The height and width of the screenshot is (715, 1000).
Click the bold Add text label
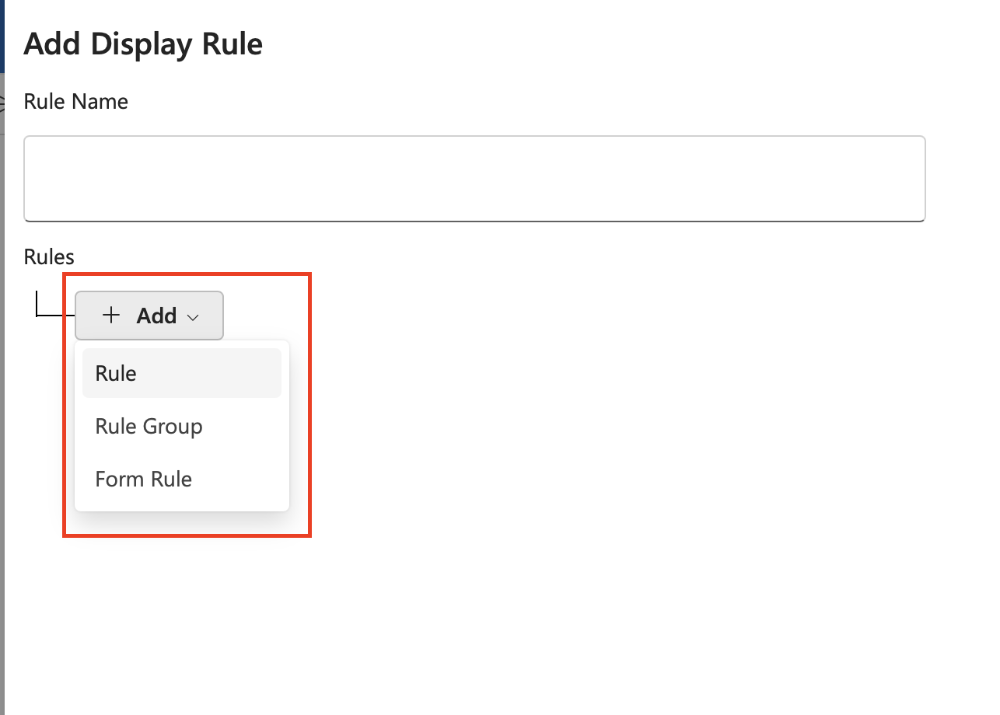pos(156,316)
